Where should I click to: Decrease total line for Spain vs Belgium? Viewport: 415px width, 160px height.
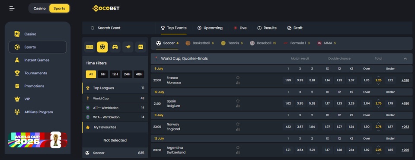[379, 107]
